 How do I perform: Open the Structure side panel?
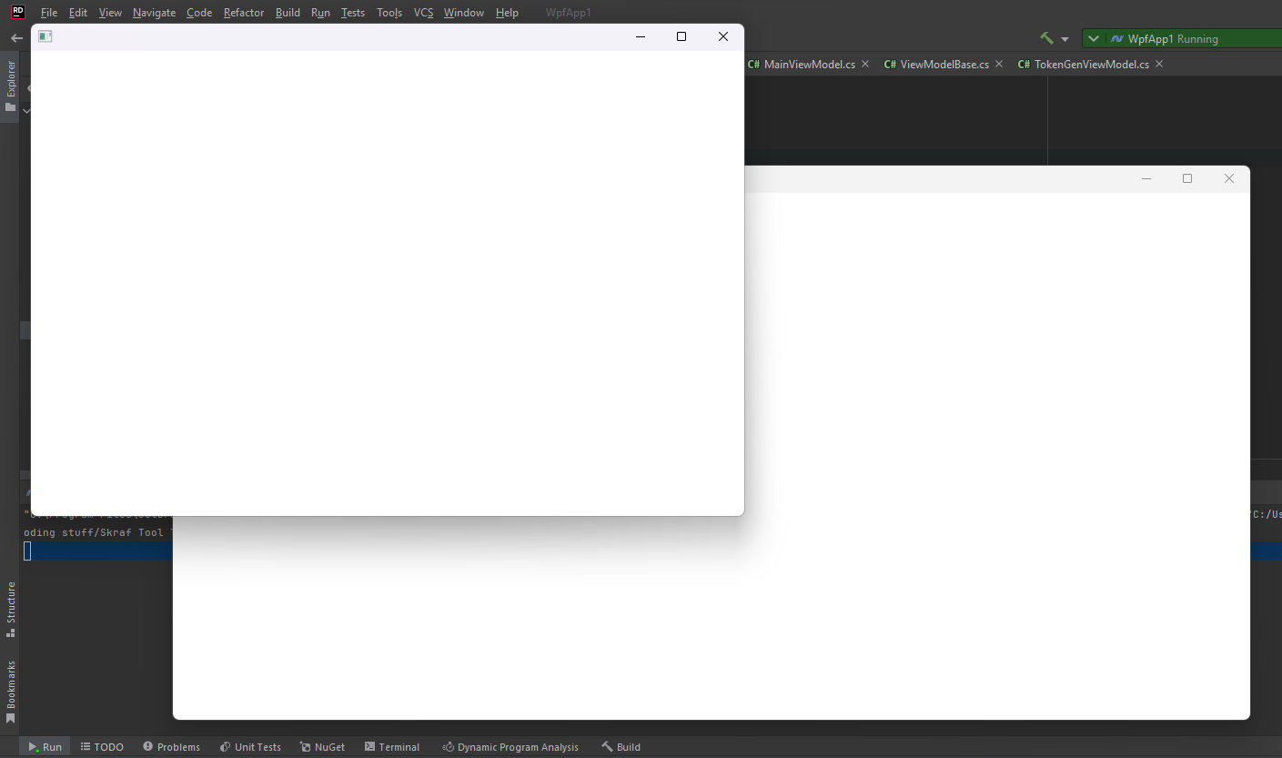pyautogui.click(x=11, y=609)
